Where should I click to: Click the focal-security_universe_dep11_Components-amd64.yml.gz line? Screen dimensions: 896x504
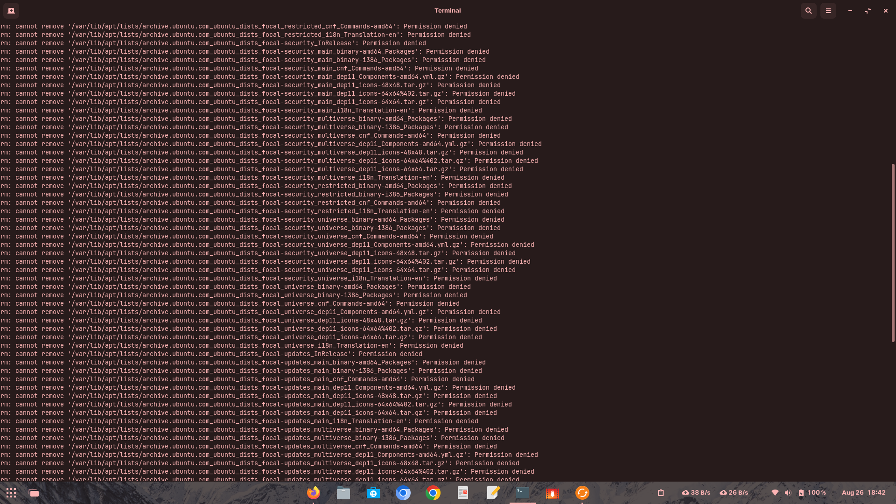[x=267, y=245]
